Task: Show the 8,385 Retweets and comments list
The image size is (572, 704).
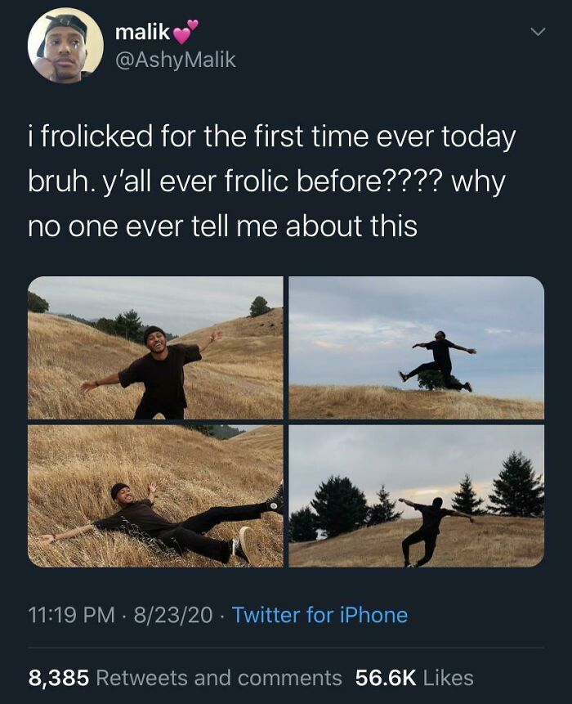Action: (x=185, y=678)
